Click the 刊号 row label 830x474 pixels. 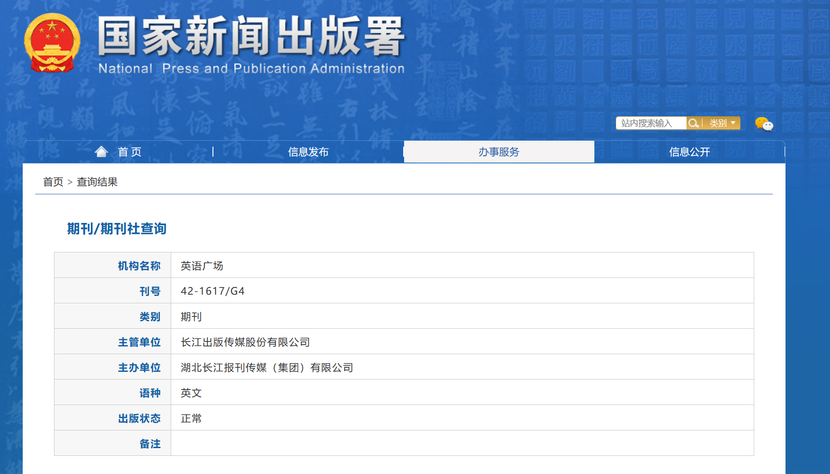(x=150, y=291)
